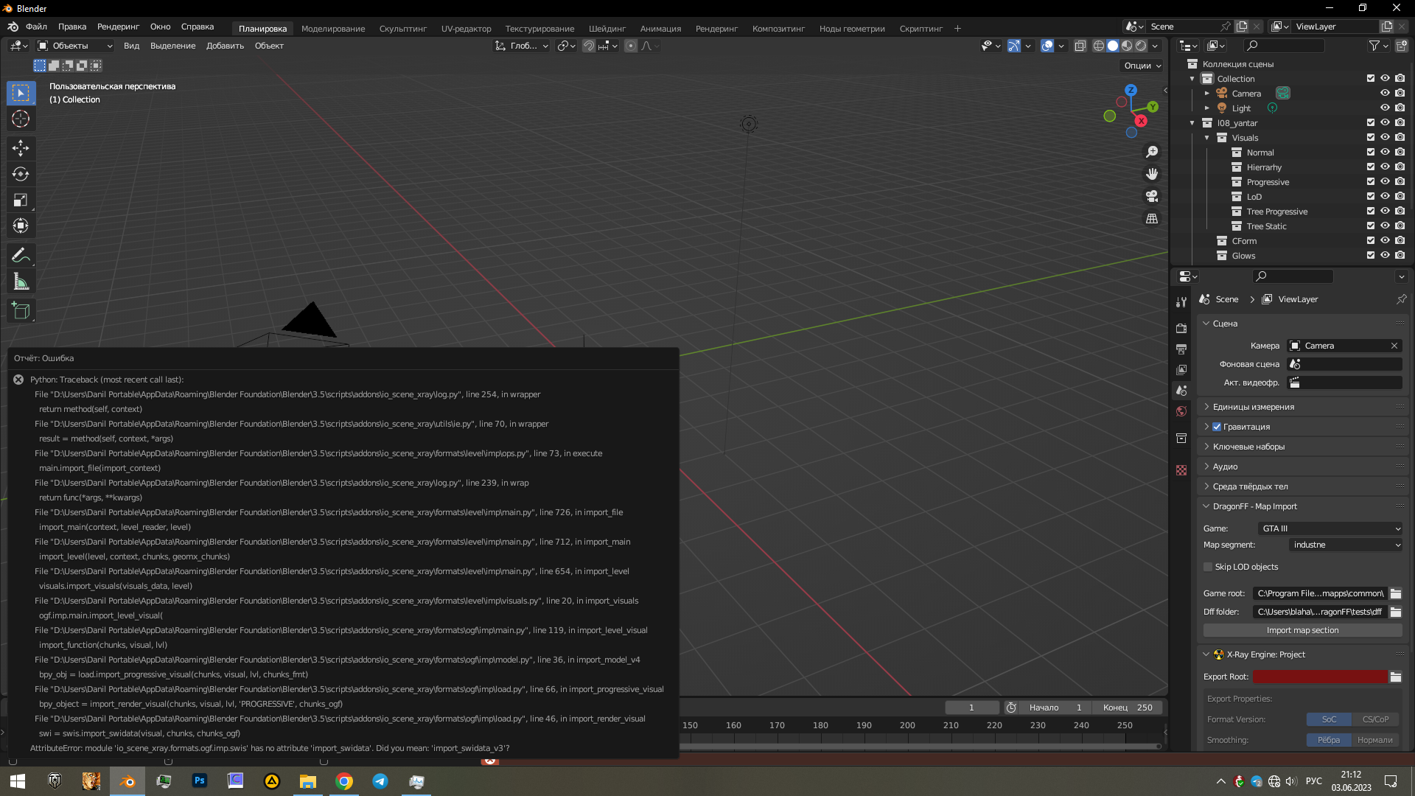Viewport: 1415px width, 796px height.
Task: Enable the Skip LOD objects checkbox
Action: (x=1209, y=567)
